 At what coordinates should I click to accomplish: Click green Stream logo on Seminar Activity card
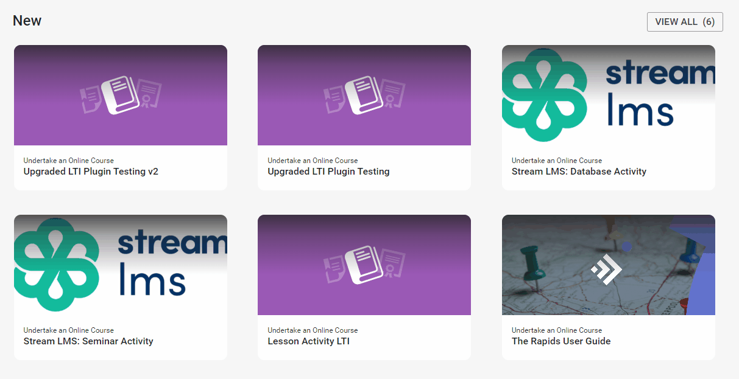pos(57,265)
